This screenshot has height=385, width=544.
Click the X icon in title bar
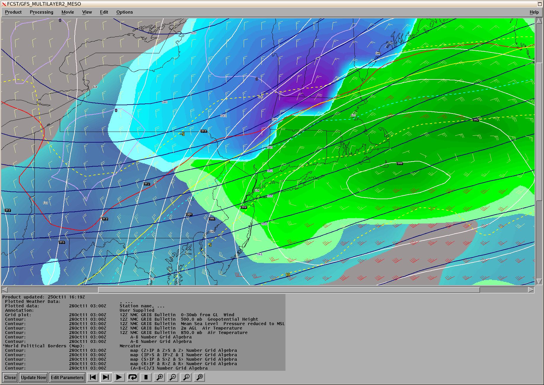click(4, 4)
